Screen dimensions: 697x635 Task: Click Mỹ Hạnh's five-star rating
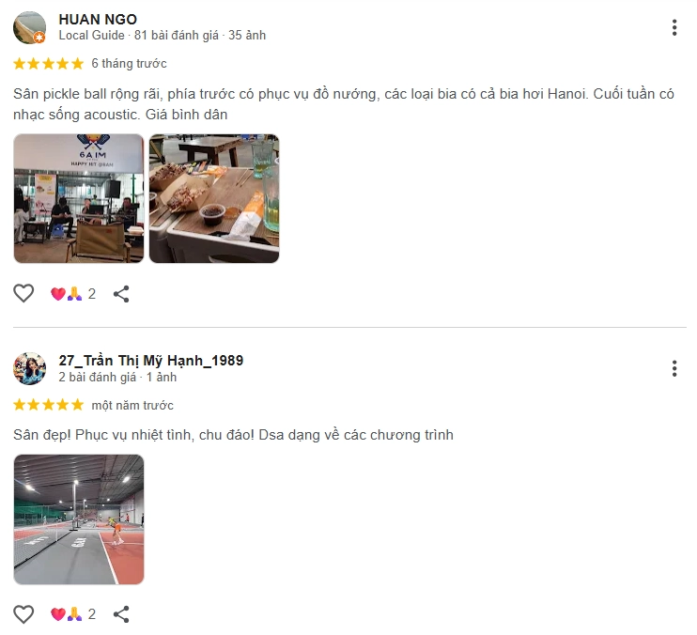(49, 405)
